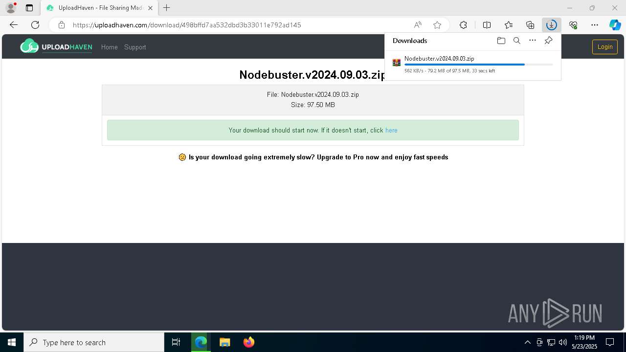Click the Size: 97.50 MB text
The width and height of the screenshot is (626, 352).
[313, 105]
